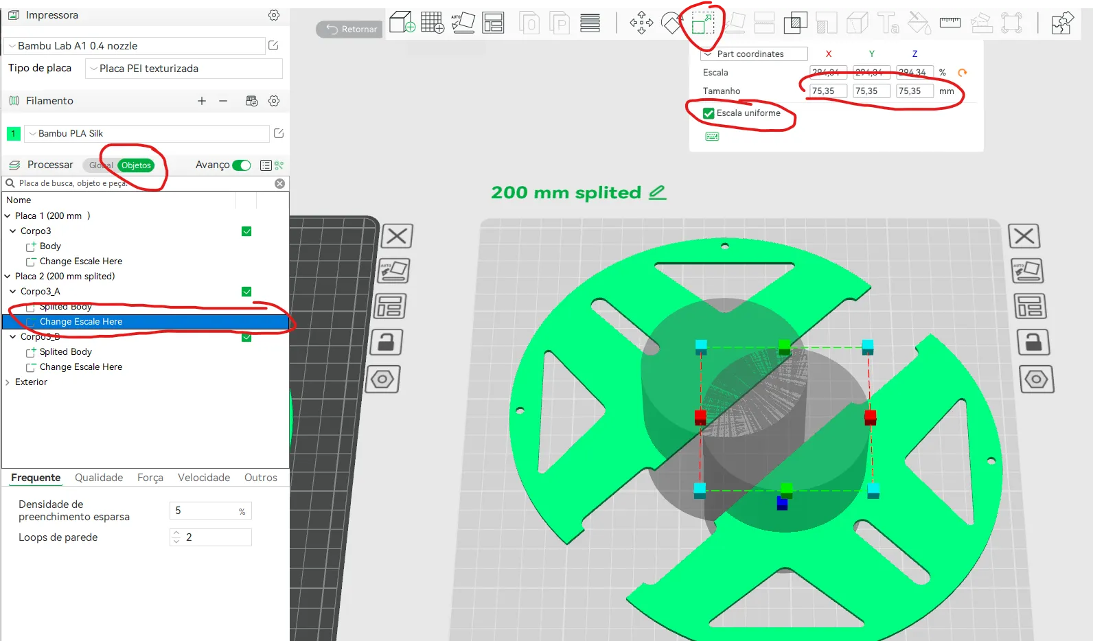
Task: Open the Bambu Lab A1 0.4 nozzle dropdown
Action: (135, 46)
